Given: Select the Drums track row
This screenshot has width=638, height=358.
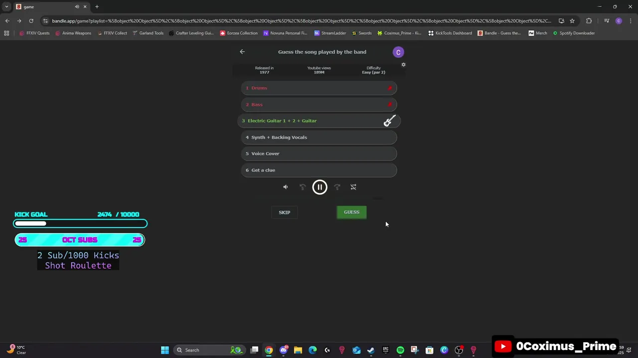Looking at the screenshot, I should 319,88.
